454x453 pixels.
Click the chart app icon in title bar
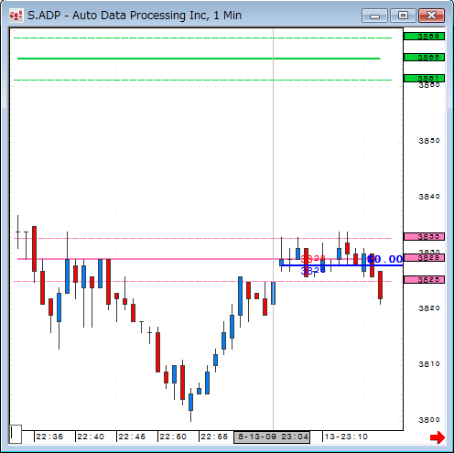[16, 16]
